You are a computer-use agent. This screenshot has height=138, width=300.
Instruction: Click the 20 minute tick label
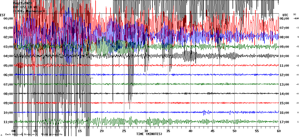102,131
